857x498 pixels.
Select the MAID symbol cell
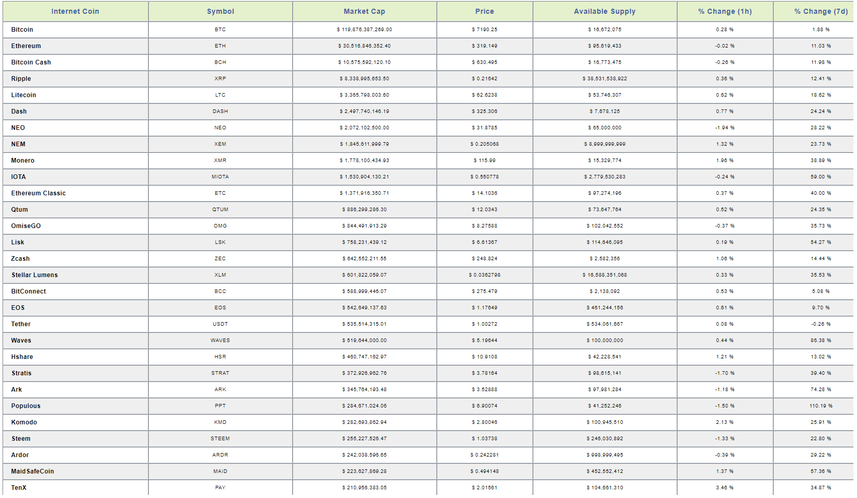pyautogui.click(x=220, y=471)
